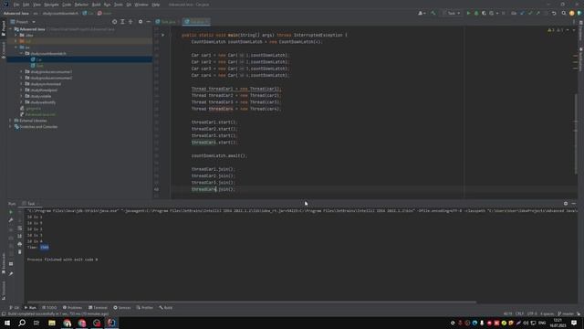Open the Edit menu
Viewport: 584px width, 329px height.
(26, 5)
